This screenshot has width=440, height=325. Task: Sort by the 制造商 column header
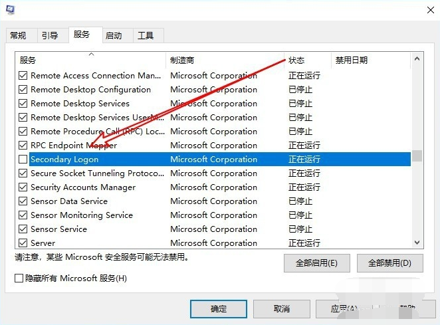pyautogui.click(x=225, y=60)
